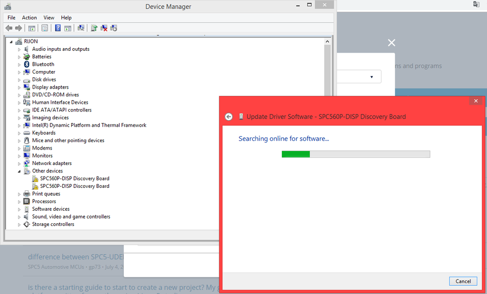
Task: Expand the Display adapters node
Action: click(19, 88)
